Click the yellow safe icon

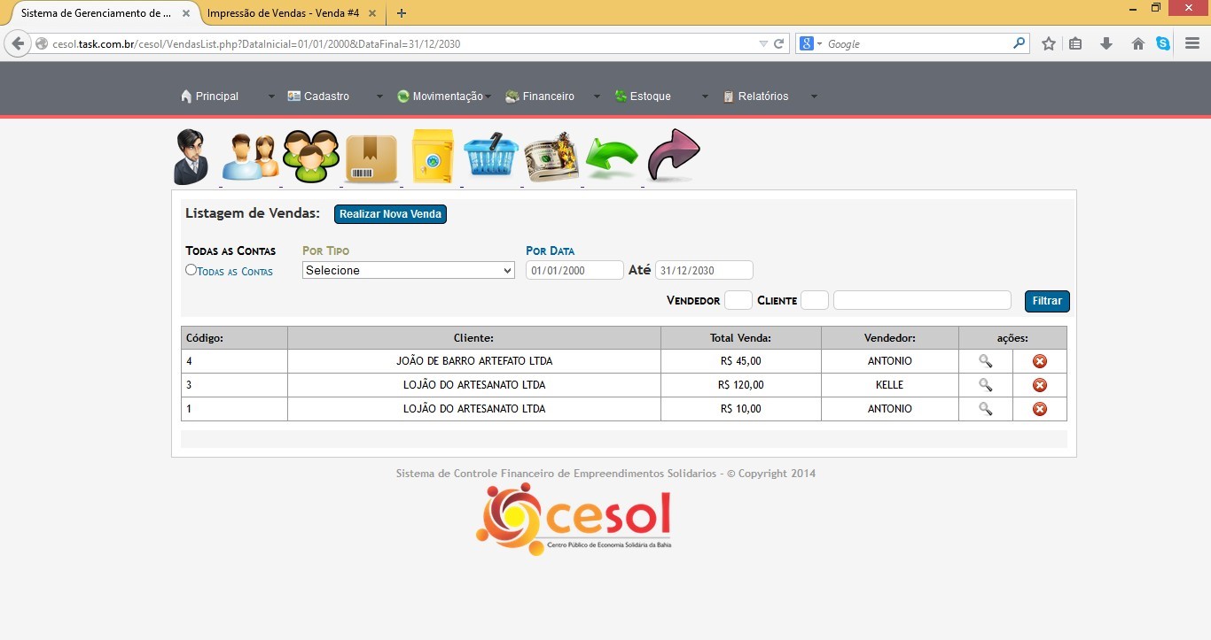pyautogui.click(x=432, y=157)
